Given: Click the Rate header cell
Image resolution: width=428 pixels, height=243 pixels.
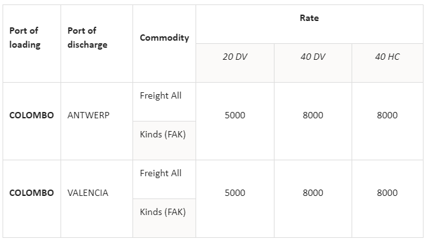Looking at the screenshot, I should click(x=310, y=24).
